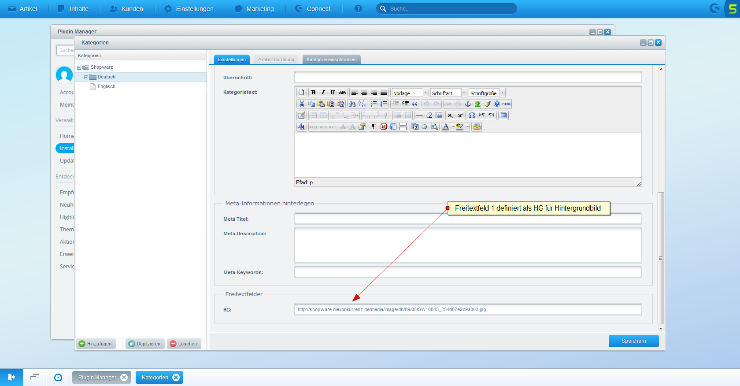Screen dimensions: 740x386
Task: Align text left in the editor
Action: (x=355, y=93)
